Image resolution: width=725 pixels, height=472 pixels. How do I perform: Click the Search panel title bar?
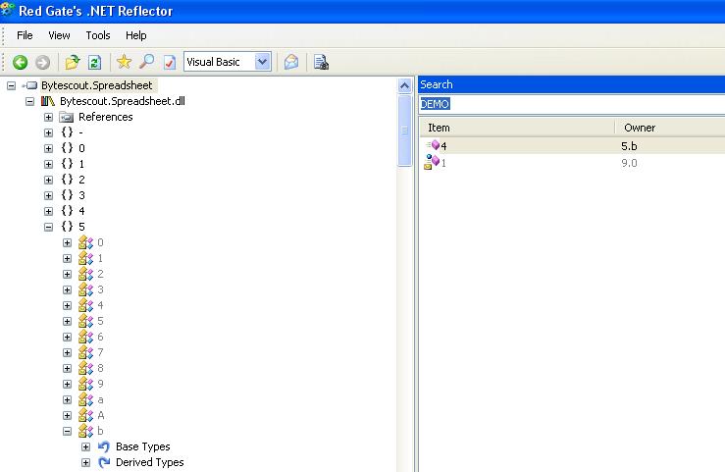[x=572, y=84]
